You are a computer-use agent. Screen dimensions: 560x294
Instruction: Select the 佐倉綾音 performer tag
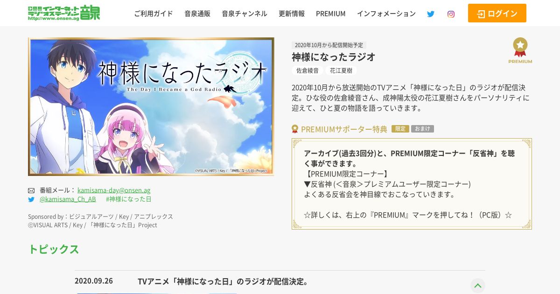pos(308,70)
